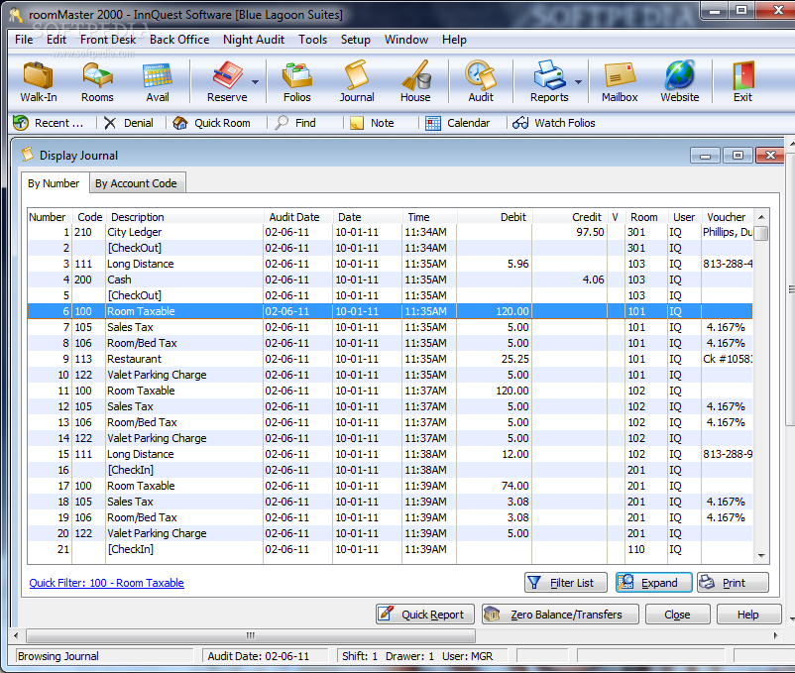The width and height of the screenshot is (795, 673).
Task: Sort by the Audit Date column header
Action: 298,217
